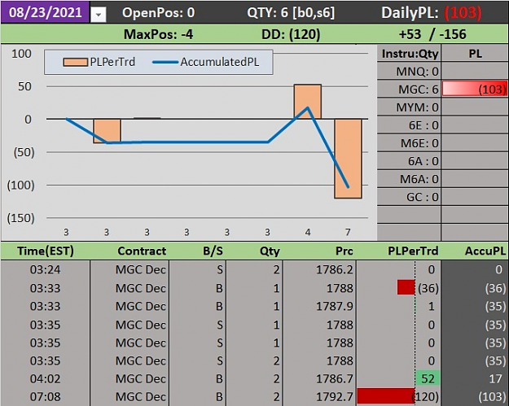Select the PL column header in instrument table
Image resolution: width=509 pixels, height=406 pixels.
pos(475,54)
